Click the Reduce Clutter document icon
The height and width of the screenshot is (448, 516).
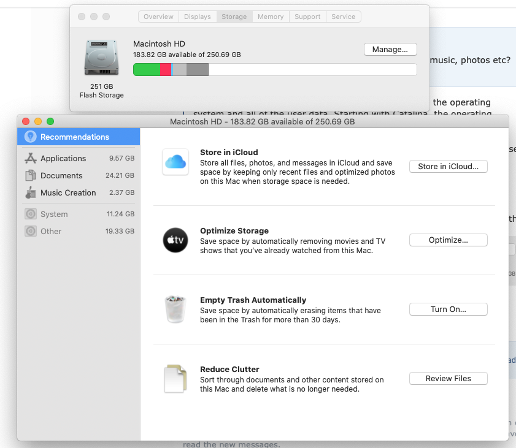click(175, 379)
